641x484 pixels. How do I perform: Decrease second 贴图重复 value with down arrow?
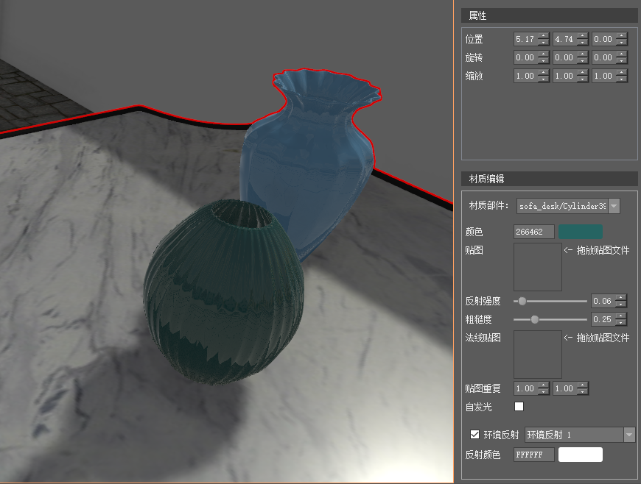tap(583, 391)
